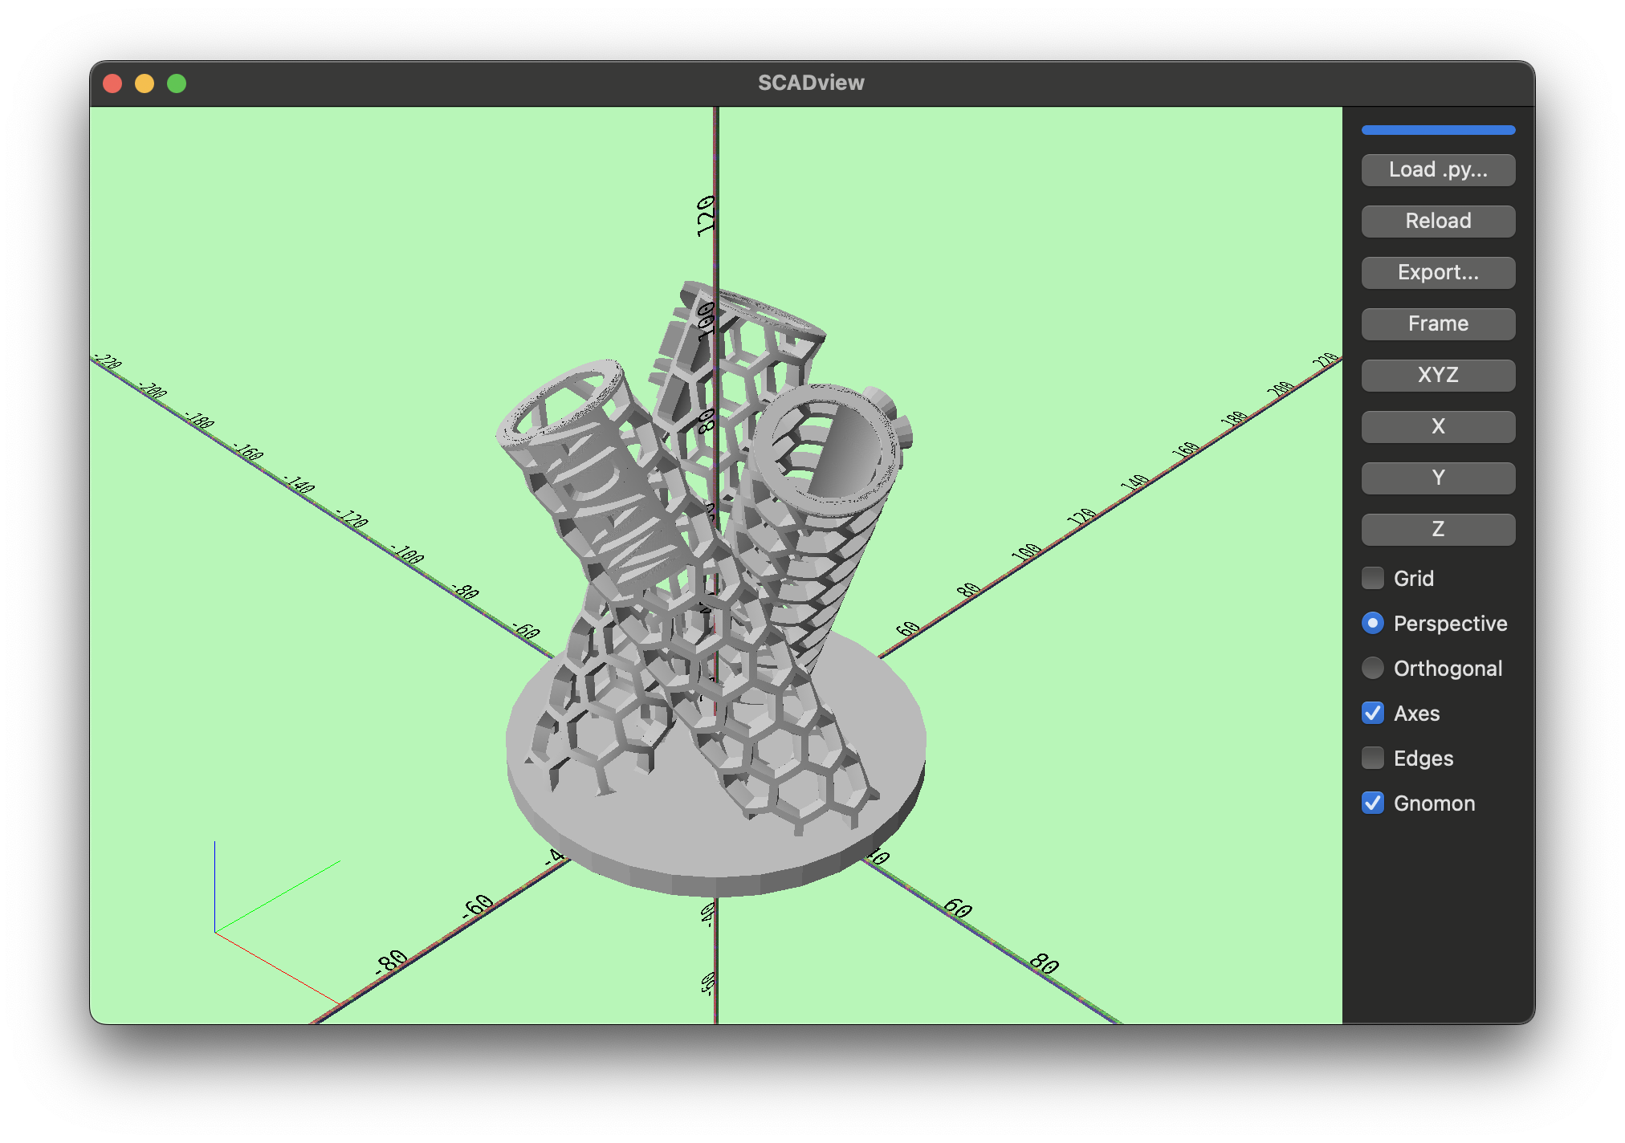
Task: Click the green zoom window button
Action: [177, 83]
